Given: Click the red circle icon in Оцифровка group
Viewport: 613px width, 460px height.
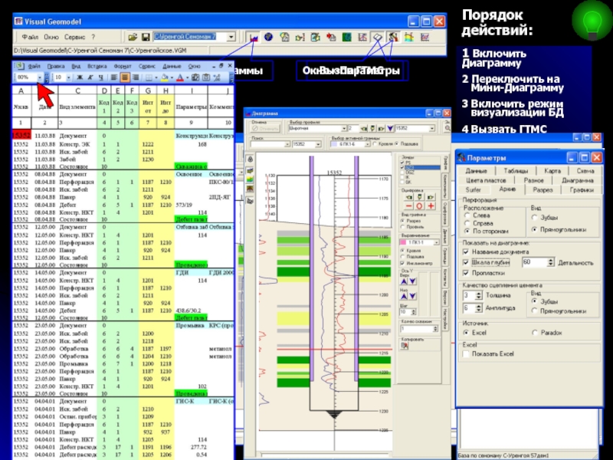Looking at the screenshot, I should pyautogui.click(x=419, y=205).
